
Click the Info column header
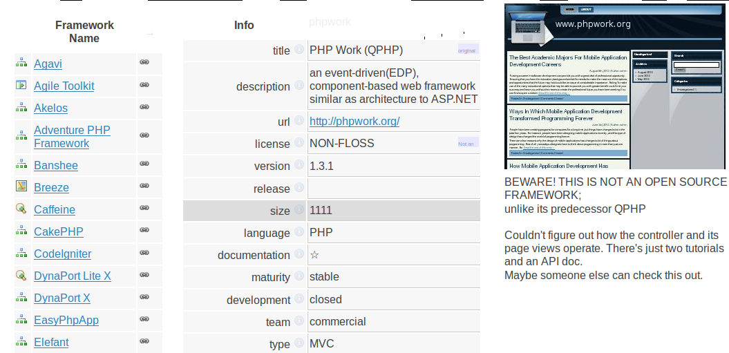244,25
